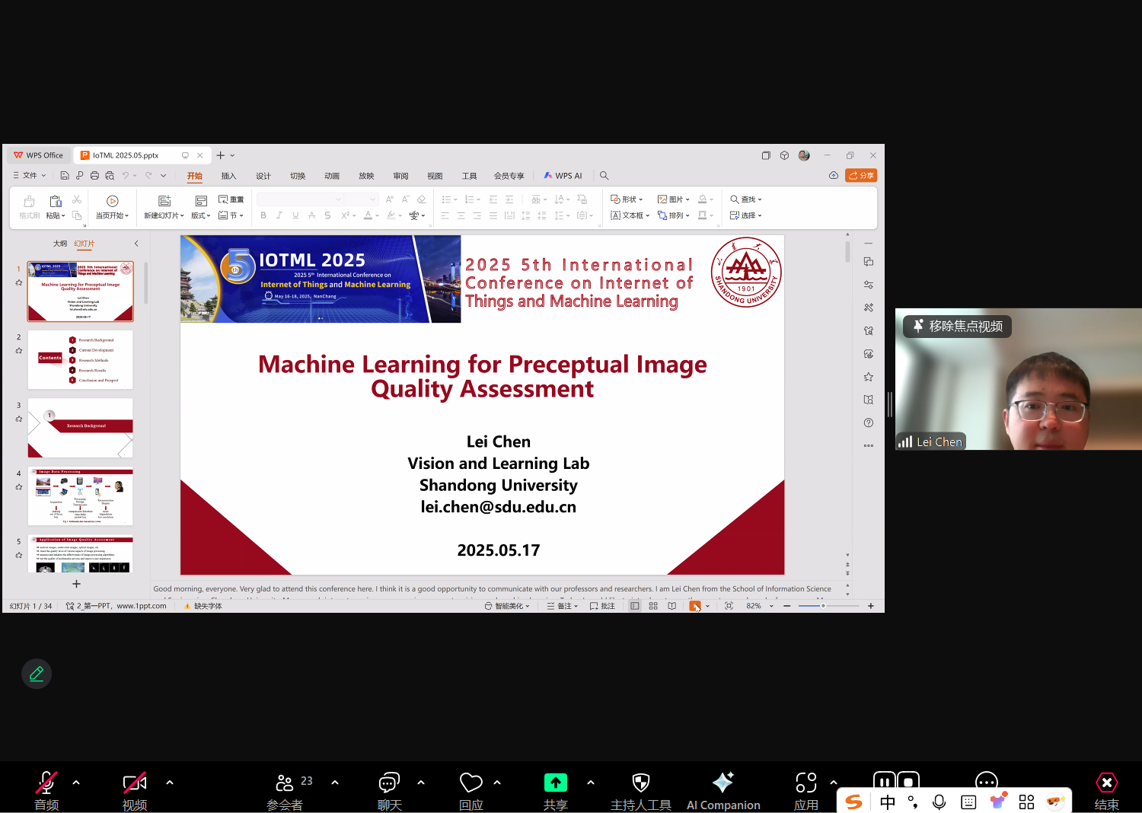Open the 设计 (Design) ribbon tab
This screenshot has width=1142, height=813.
point(263,176)
